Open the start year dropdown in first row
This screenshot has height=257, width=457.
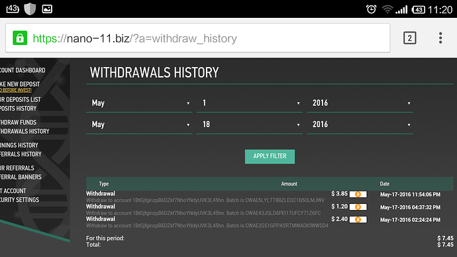point(360,103)
